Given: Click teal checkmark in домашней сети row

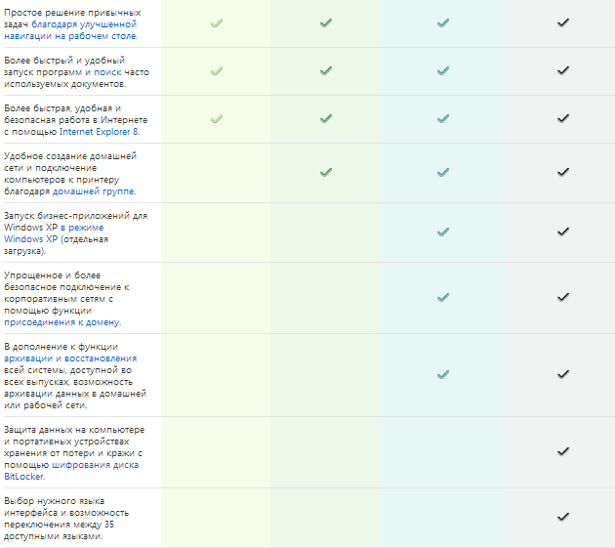Looking at the screenshot, I should 443,172.
